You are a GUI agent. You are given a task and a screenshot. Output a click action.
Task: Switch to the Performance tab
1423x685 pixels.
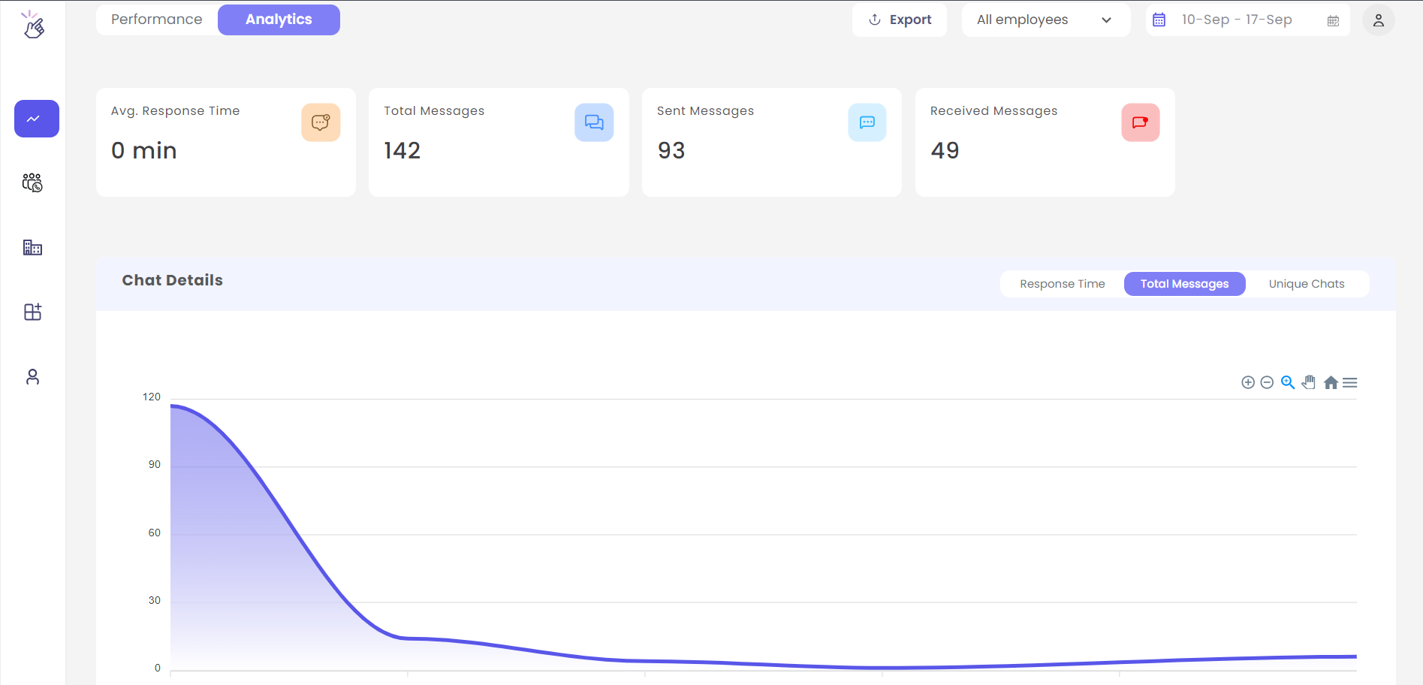click(x=157, y=20)
